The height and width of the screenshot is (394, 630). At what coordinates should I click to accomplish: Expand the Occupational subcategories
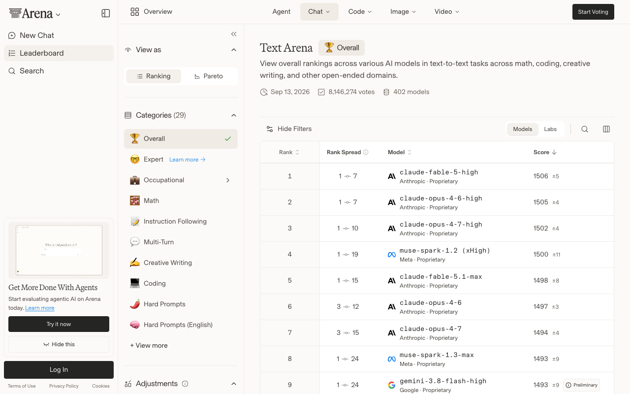pyautogui.click(x=228, y=180)
